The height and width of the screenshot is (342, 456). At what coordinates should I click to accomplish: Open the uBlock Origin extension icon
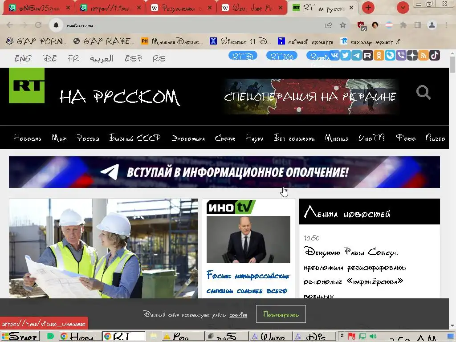pos(362,25)
